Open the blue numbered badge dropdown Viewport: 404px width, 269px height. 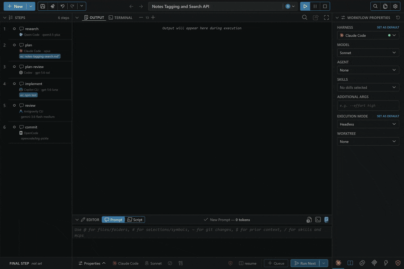coord(290,6)
